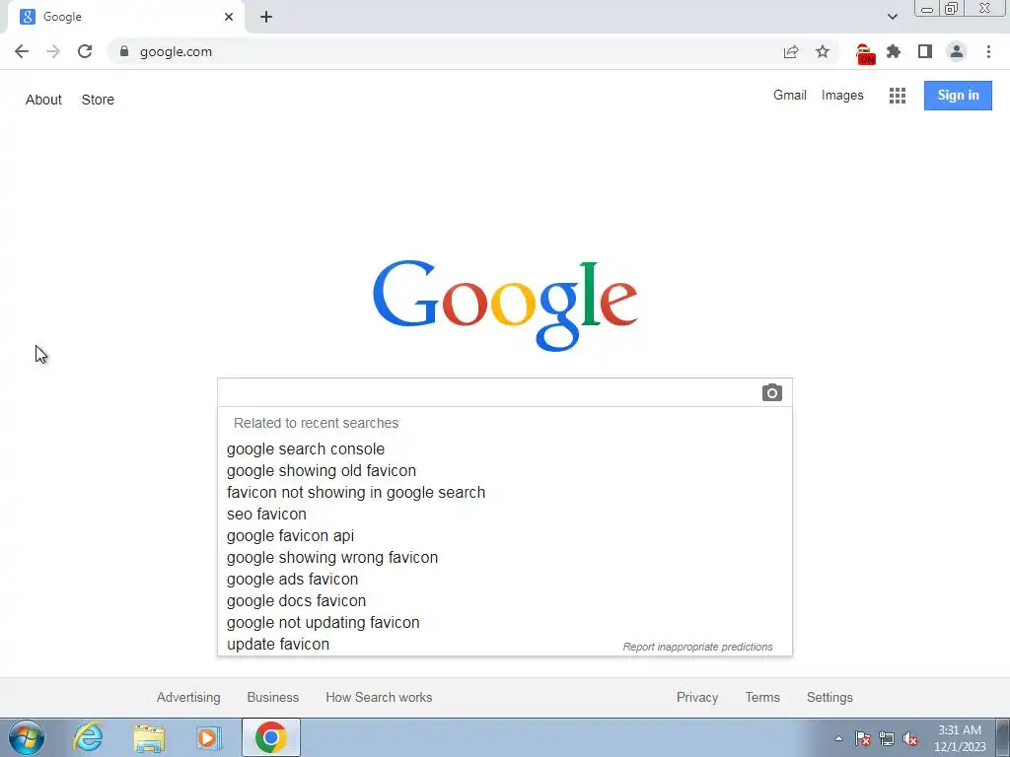Close the Google tab

[x=229, y=17]
